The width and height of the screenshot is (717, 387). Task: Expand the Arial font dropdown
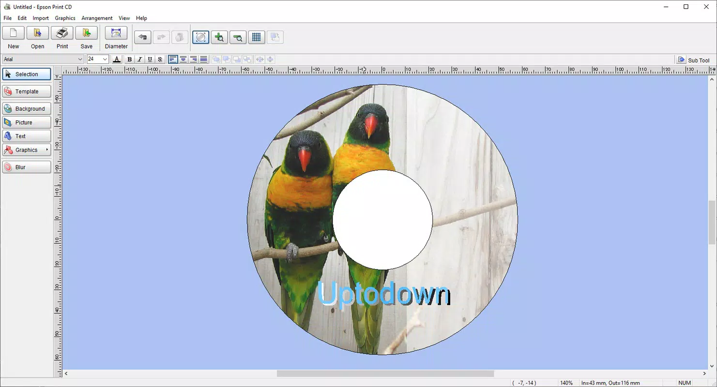80,60
